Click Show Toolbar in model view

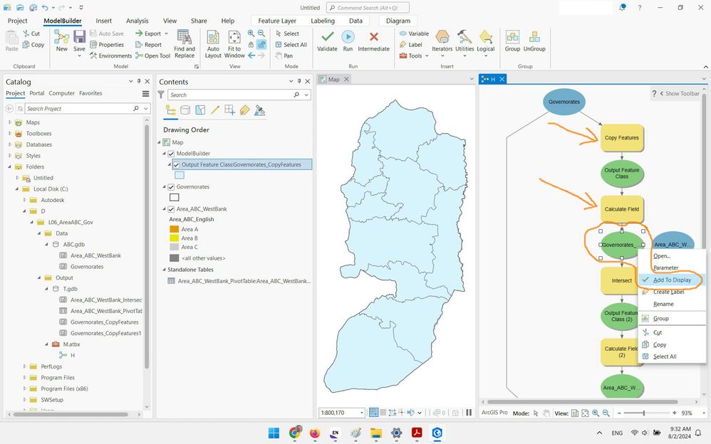(679, 93)
